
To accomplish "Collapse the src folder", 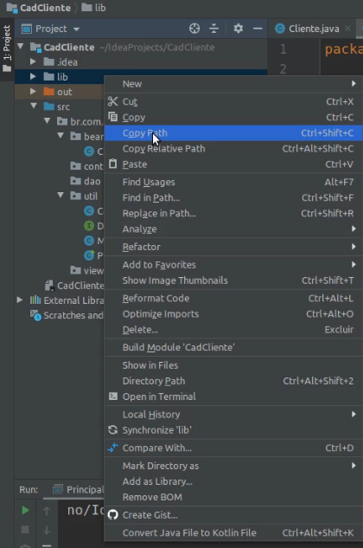I will [34, 106].
